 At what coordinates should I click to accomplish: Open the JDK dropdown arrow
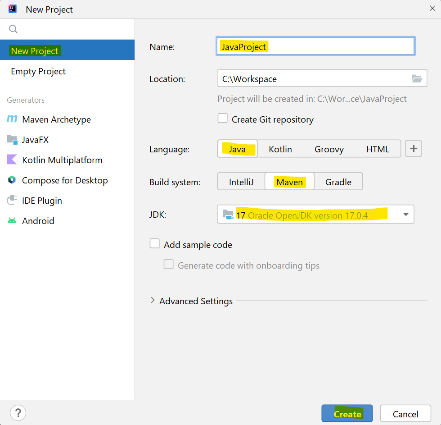[x=405, y=215]
